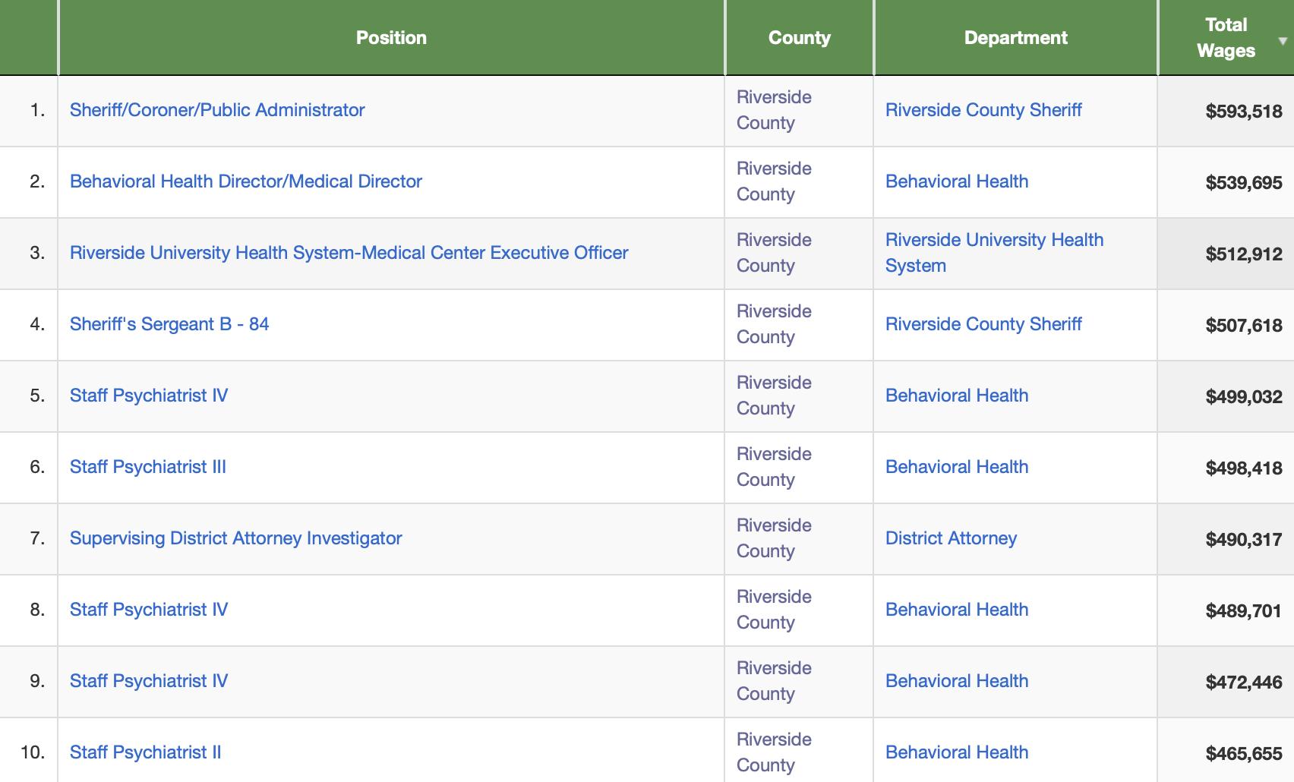This screenshot has width=1294, height=782.
Task: Open the fifth-ranked Staff Psychiatrist IV link
Action: (x=149, y=396)
